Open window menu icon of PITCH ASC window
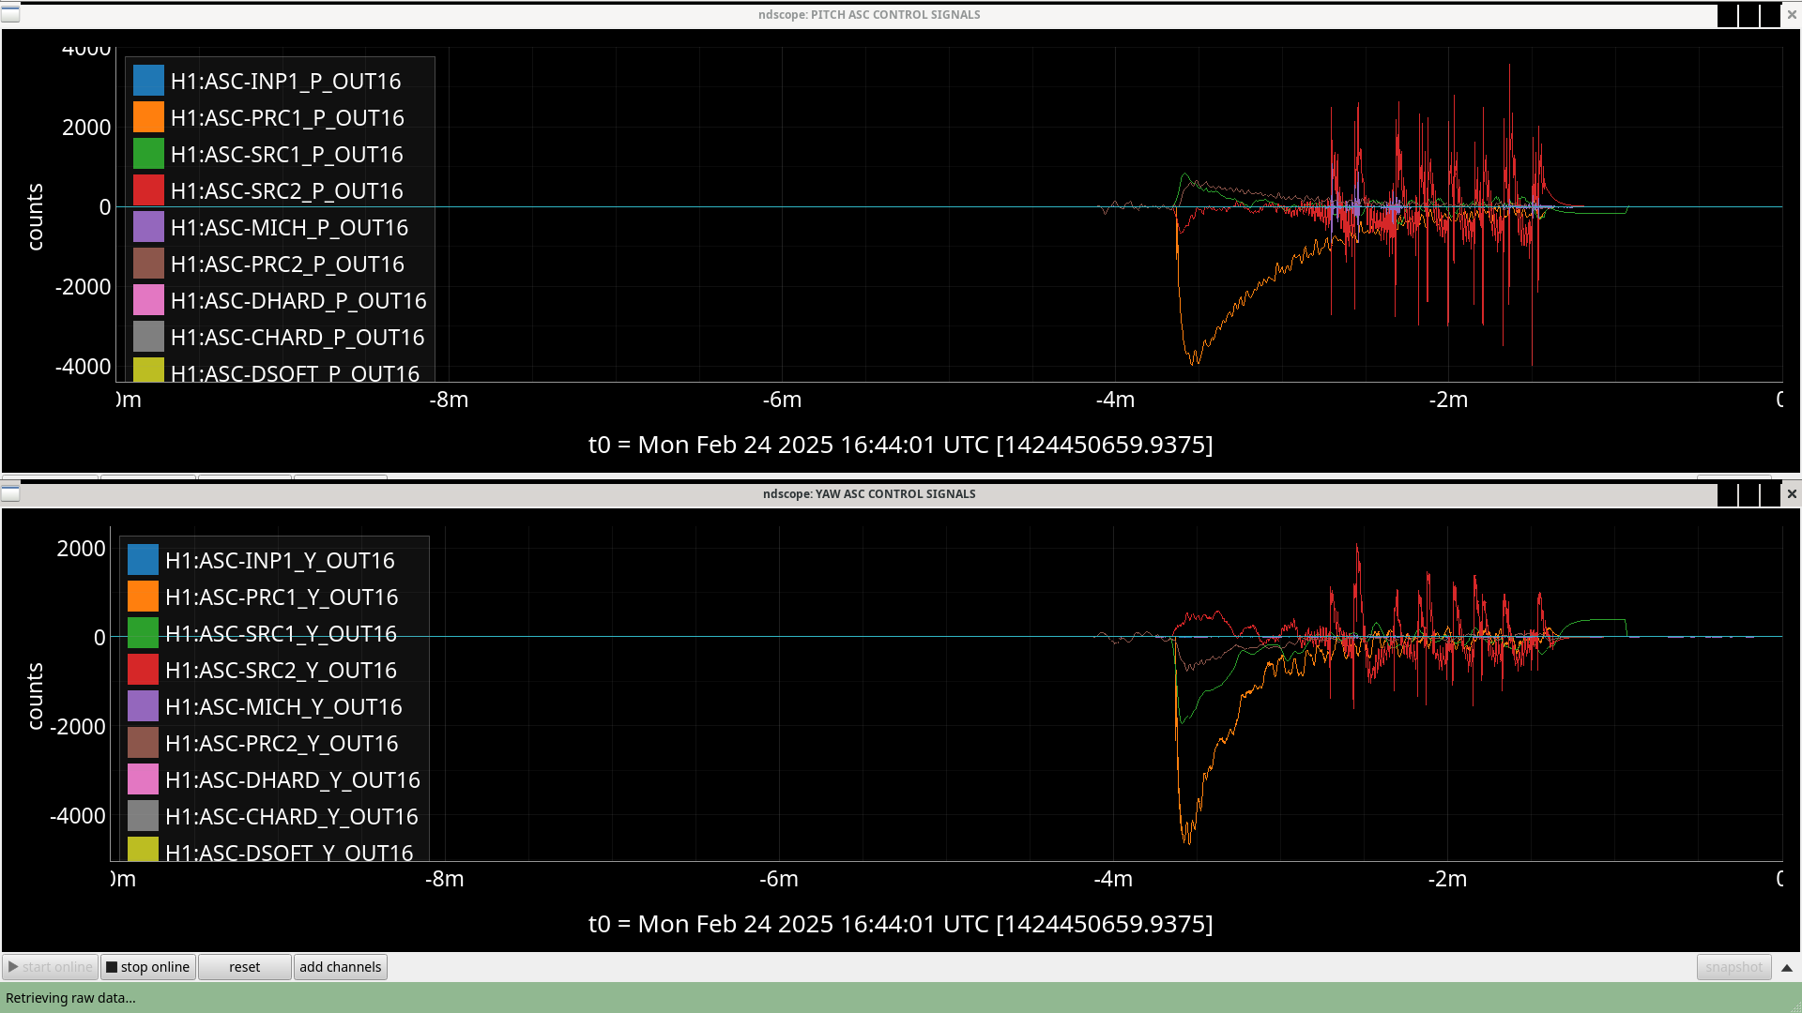 click(x=10, y=14)
